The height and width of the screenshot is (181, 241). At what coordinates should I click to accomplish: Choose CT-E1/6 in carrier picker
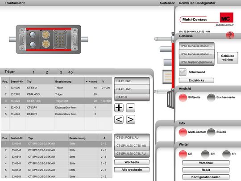tap(132, 97)
